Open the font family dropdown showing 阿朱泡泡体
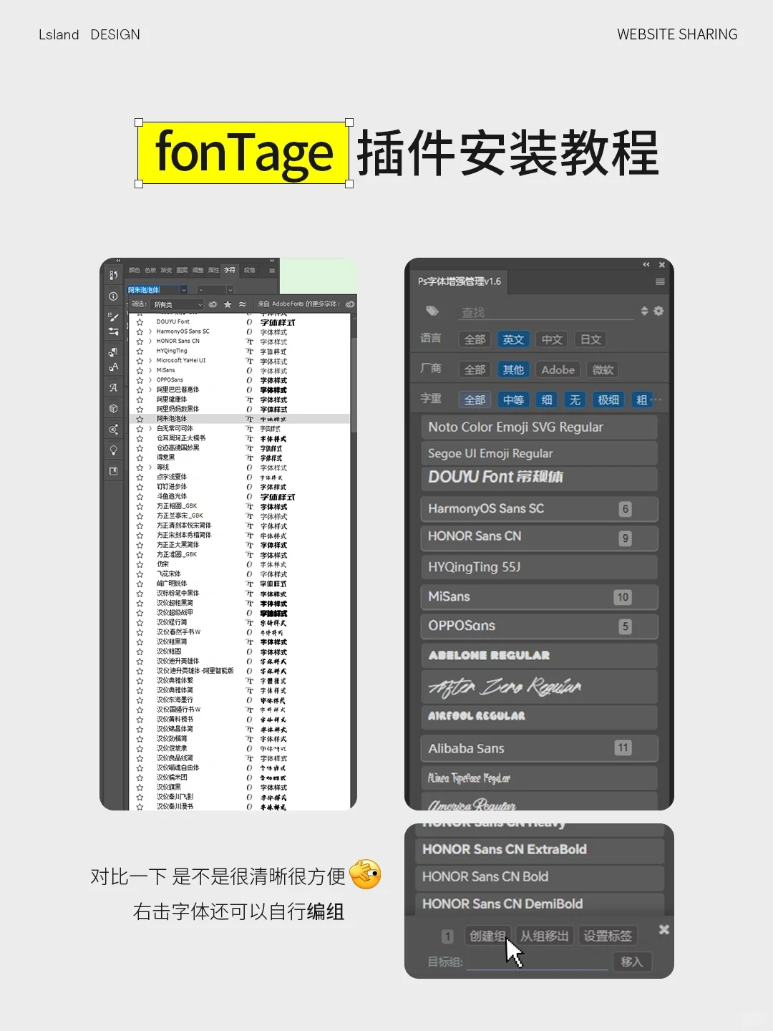 click(183, 289)
